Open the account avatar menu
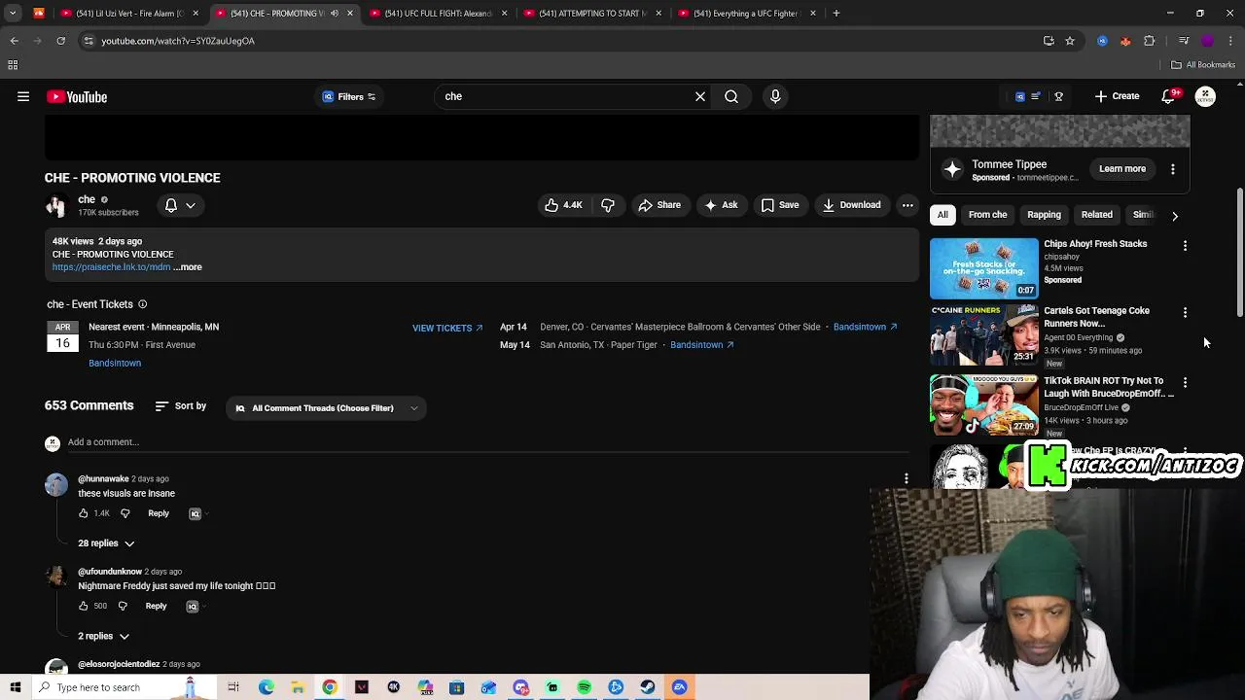Screen dimensions: 1245x700 pyautogui.click(x=1205, y=96)
